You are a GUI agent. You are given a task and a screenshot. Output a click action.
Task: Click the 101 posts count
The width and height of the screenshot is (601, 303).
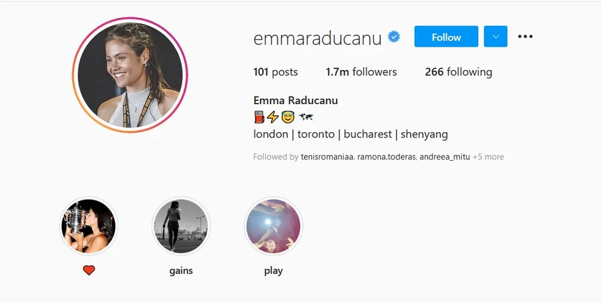[276, 72]
